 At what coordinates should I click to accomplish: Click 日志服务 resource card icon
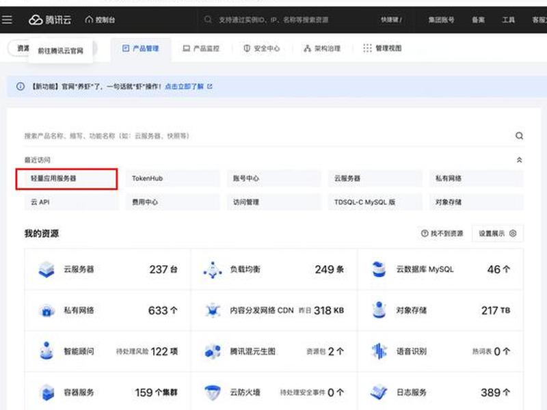(x=379, y=392)
